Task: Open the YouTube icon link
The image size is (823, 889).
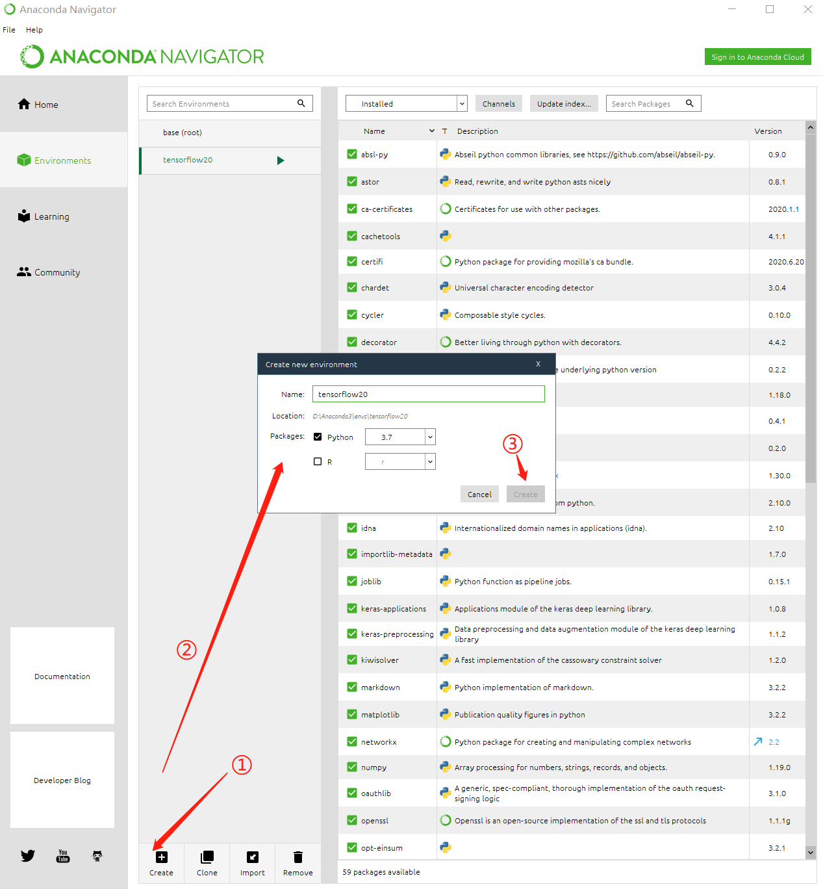Action: pyautogui.click(x=63, y=856)
